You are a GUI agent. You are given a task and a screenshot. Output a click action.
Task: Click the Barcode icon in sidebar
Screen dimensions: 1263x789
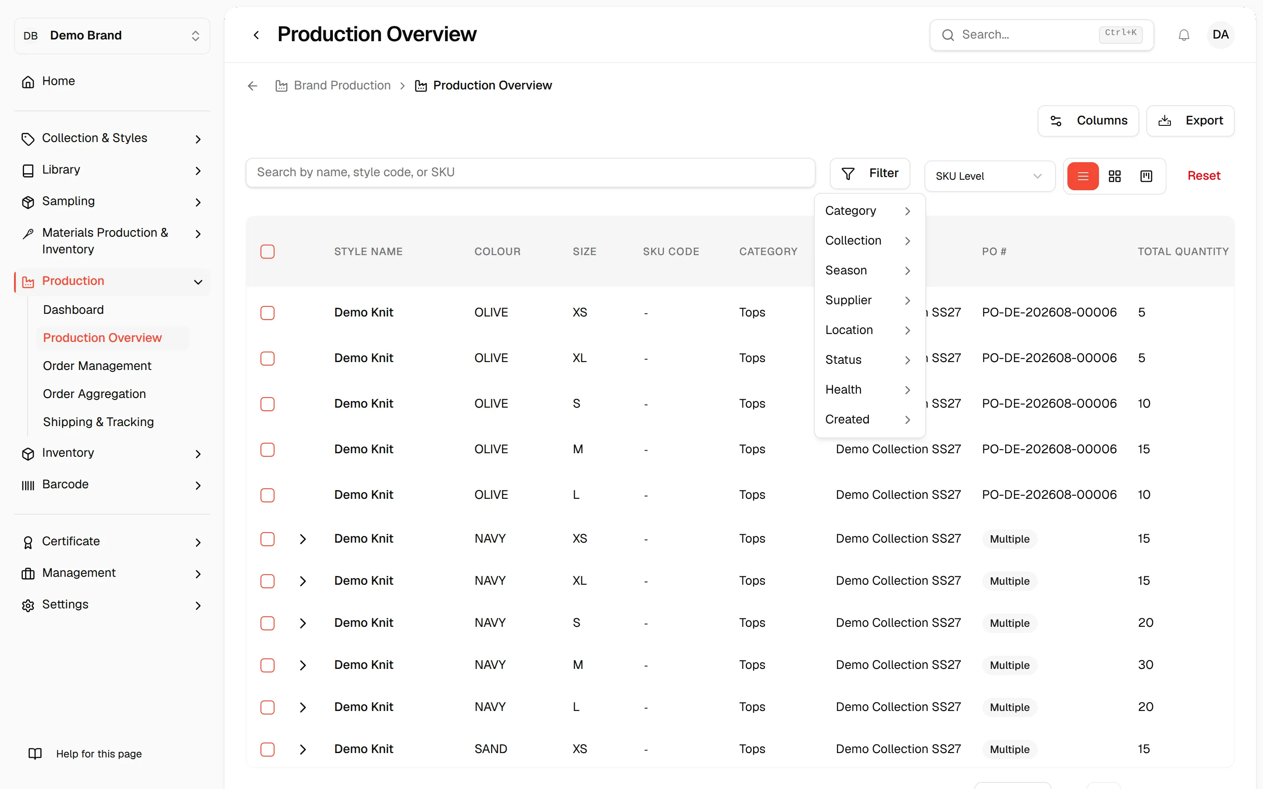[x=28, y=485]
